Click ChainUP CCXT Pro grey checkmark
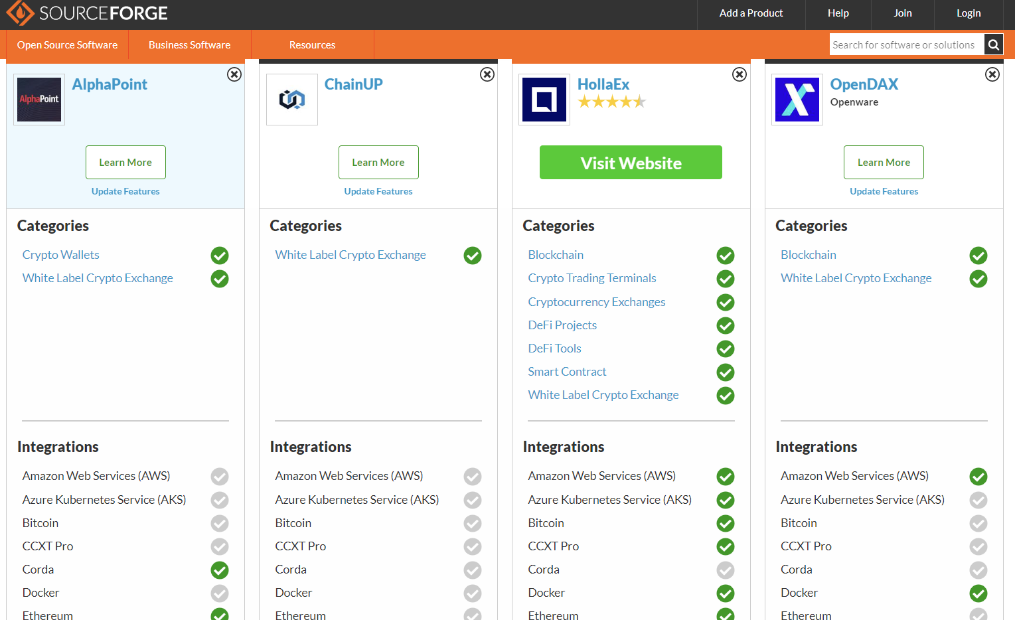This screenshot has width=1015, height=620. [x=473, y=547]
